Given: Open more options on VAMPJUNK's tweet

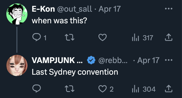Looking at the screenshot, I should 169,60.
